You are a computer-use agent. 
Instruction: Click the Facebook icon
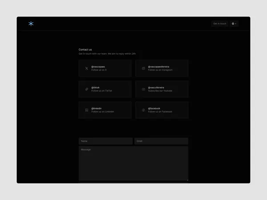143,110
